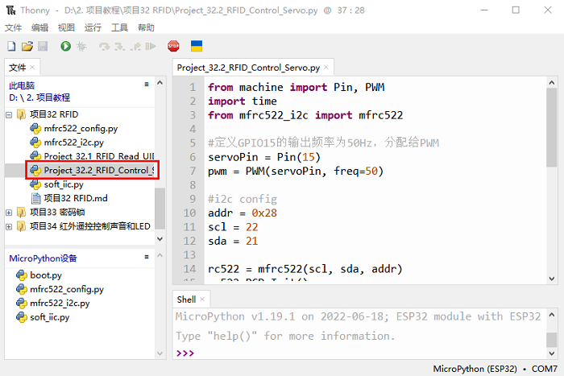Click the Save disk icon

tap(42, 47)
